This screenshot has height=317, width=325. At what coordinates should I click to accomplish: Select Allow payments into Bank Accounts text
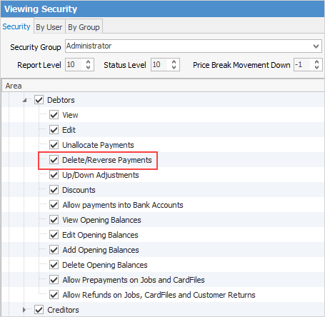coord(123,205)
